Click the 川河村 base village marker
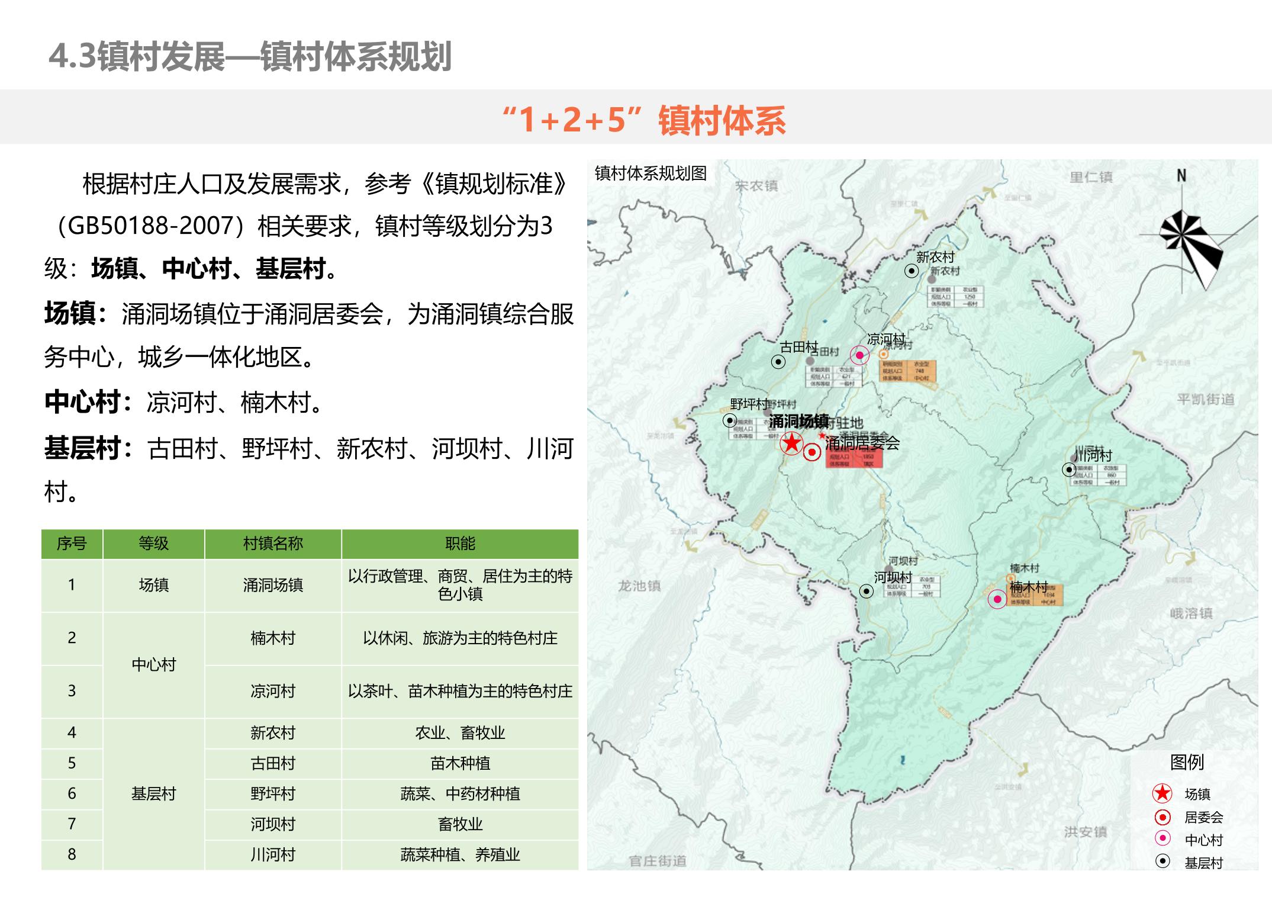Viewport: 1272px width, 900px height. (x=1069, y=470)
